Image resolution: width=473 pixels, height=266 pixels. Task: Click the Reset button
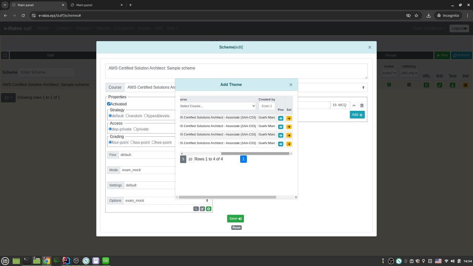coord(236,228)
